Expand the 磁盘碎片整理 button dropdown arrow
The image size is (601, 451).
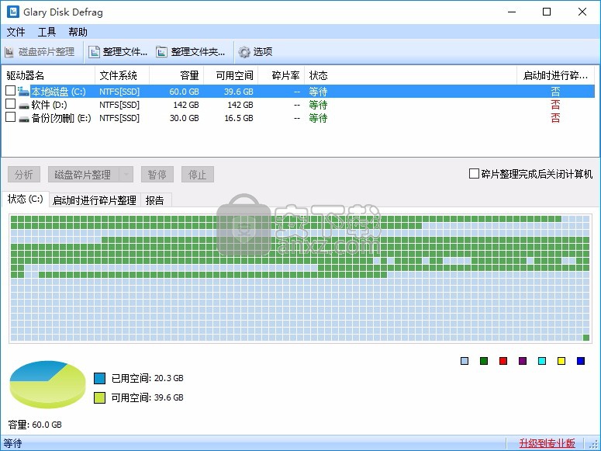tap(126, 175)
